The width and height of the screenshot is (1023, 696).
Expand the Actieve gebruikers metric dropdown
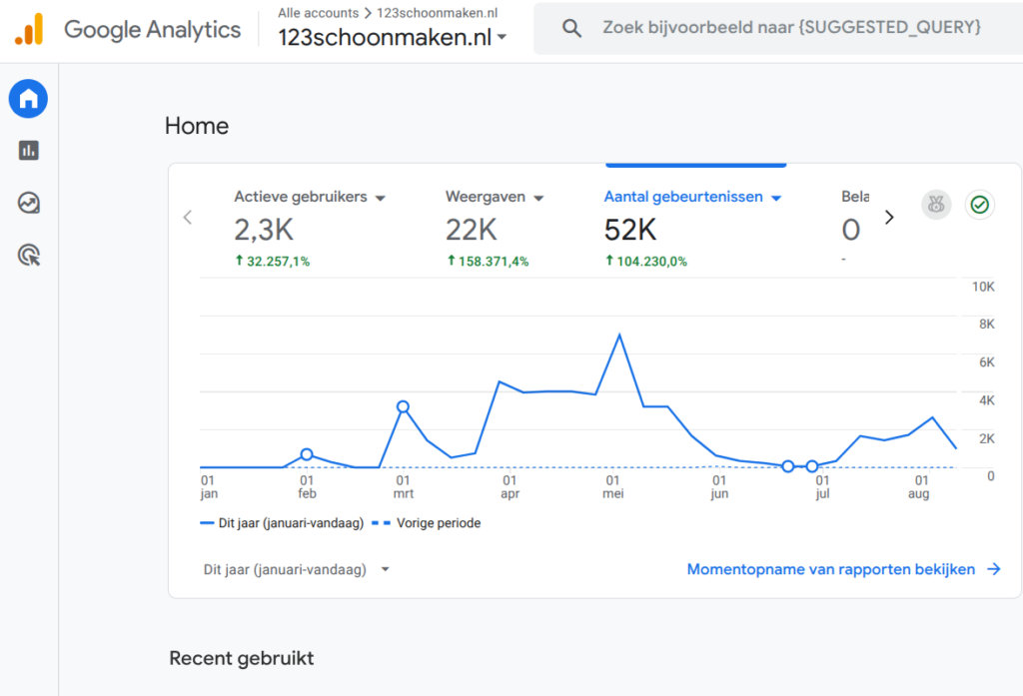click(x=381, y=198)
